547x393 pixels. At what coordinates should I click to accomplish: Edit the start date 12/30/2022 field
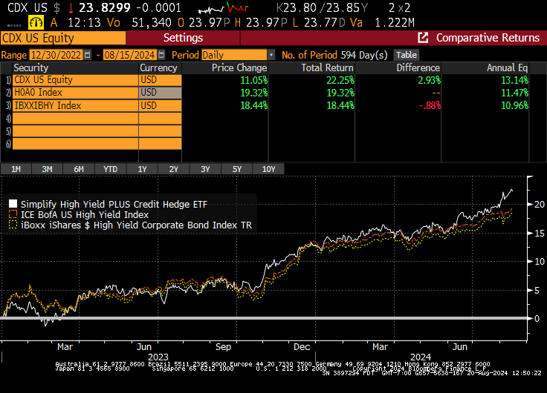click(x=56, y=55)
